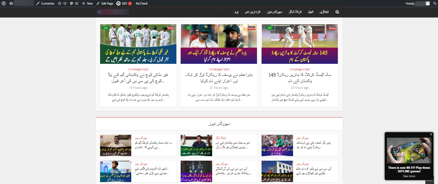Select the سپورٹس نیوز navigation menu item
Screen dimensions: 438x184
tap(275, 12)
